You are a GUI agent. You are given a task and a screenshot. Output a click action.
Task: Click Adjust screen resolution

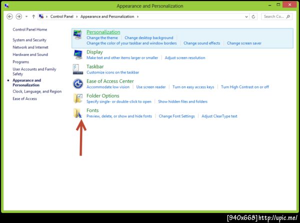point(185,58)
